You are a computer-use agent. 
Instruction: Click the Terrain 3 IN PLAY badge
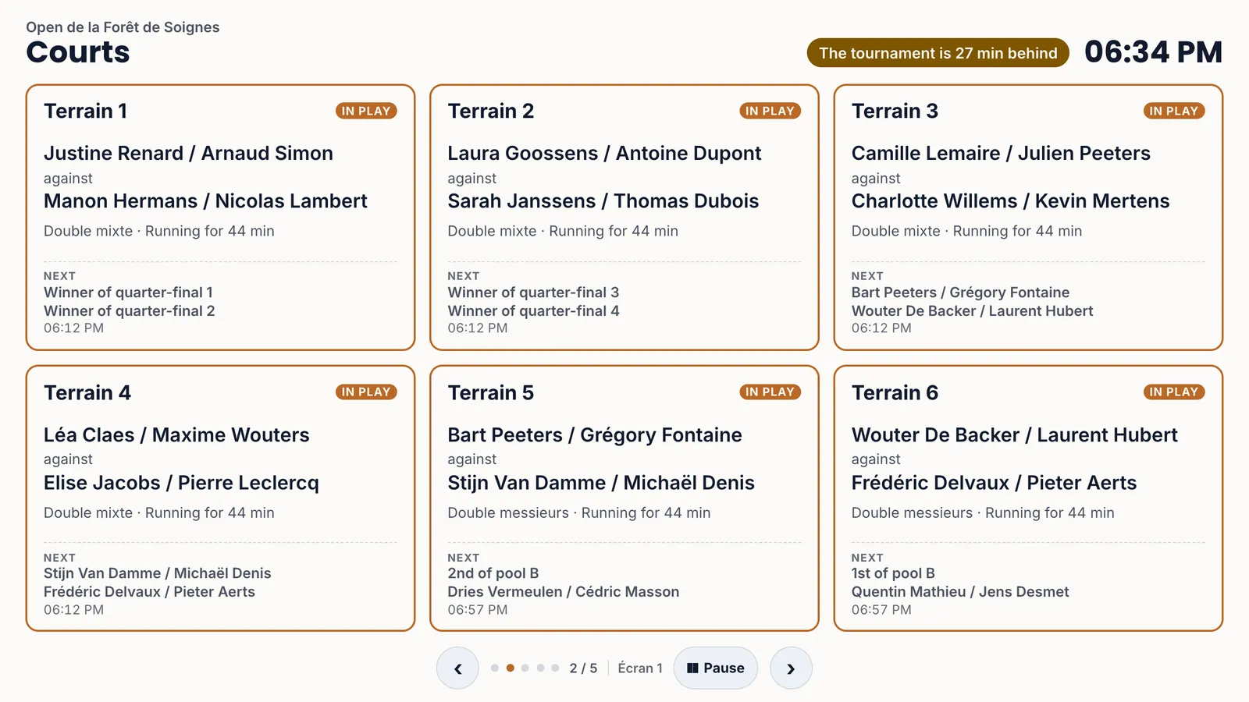tap(1174, 111)
